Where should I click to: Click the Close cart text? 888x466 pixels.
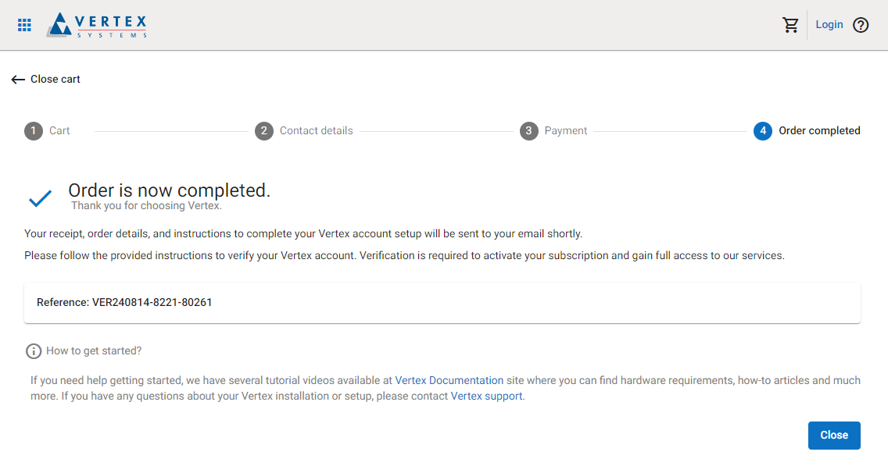point(55,80)
